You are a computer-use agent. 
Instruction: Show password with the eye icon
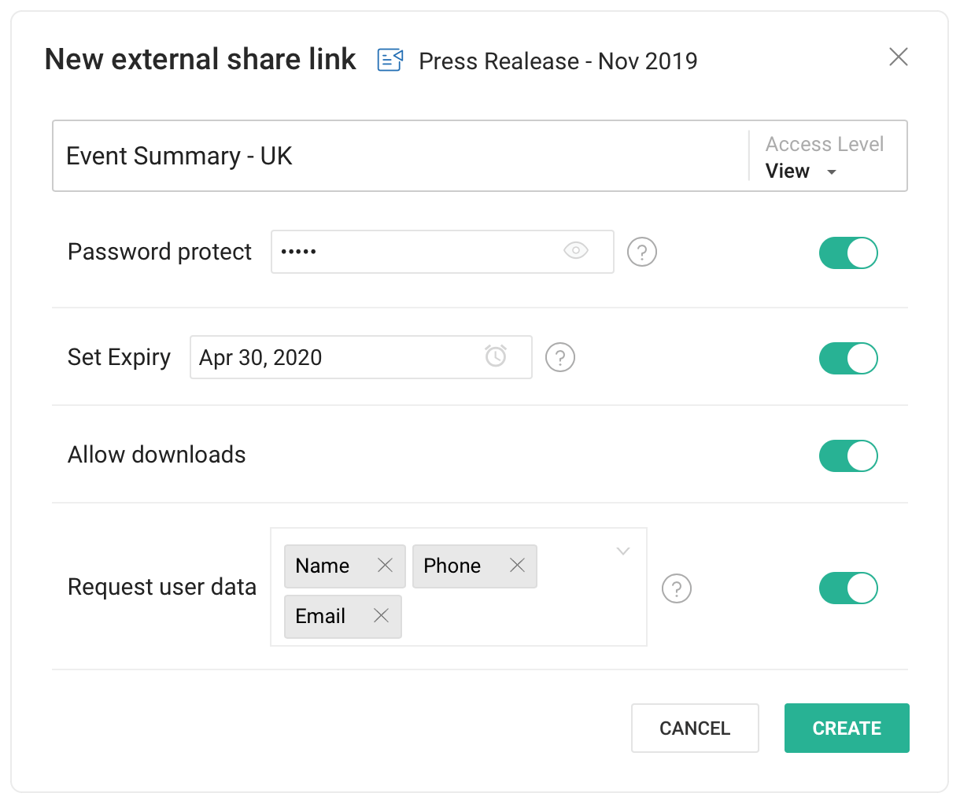tap(576, 251)
